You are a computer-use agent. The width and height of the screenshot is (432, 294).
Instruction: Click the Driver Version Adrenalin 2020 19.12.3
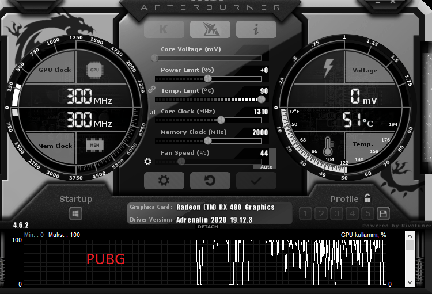pyautogui.click(x=214, y=220)
